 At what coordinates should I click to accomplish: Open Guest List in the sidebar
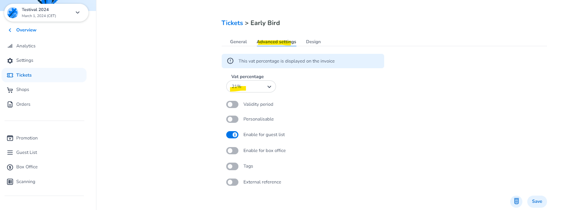click(x=27, y=152)
